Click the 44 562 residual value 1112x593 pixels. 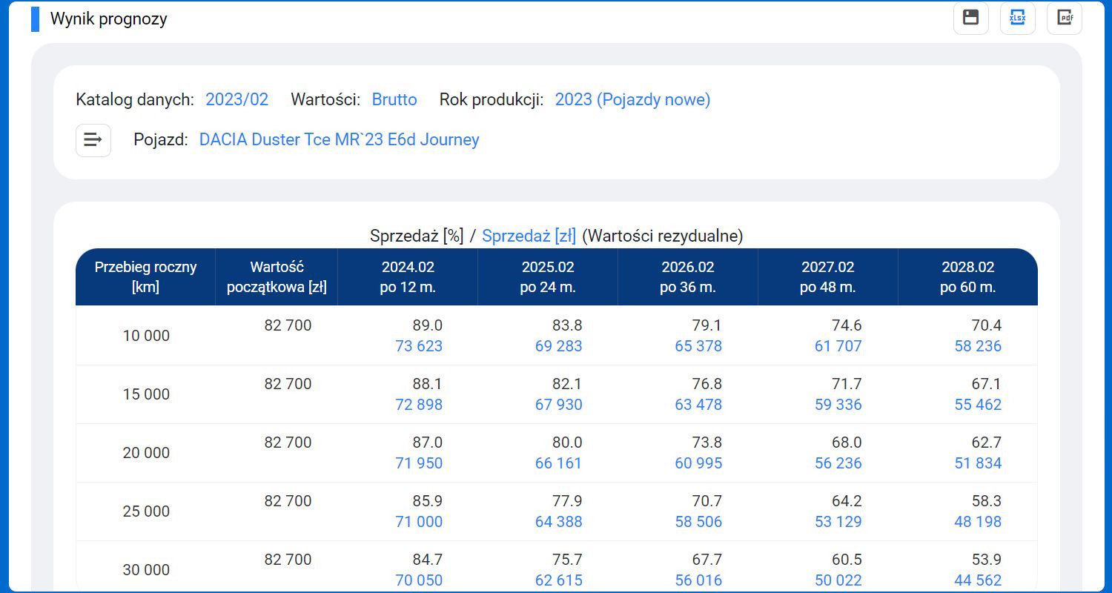978,580
